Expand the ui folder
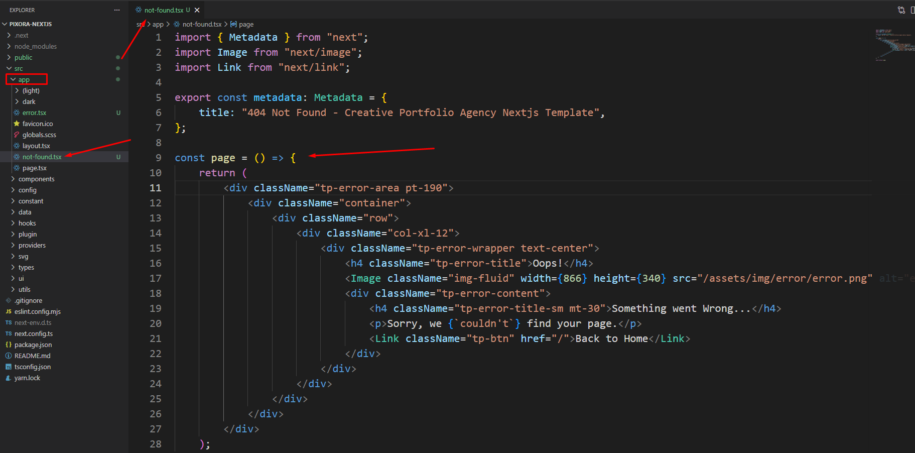Image resolution: width=915 pixels, height=453 pixels. pos(13,278)
